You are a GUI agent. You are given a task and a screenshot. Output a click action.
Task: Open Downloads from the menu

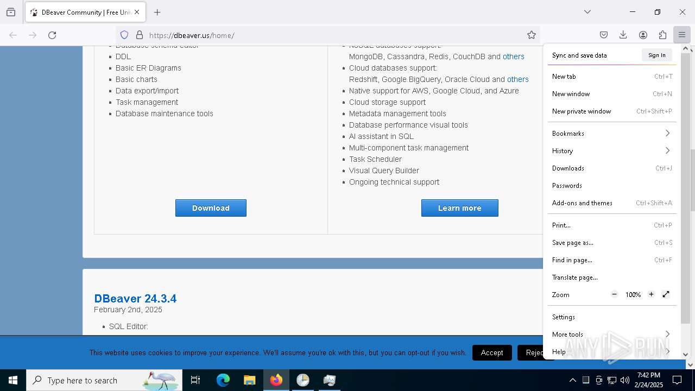(612, 168)
